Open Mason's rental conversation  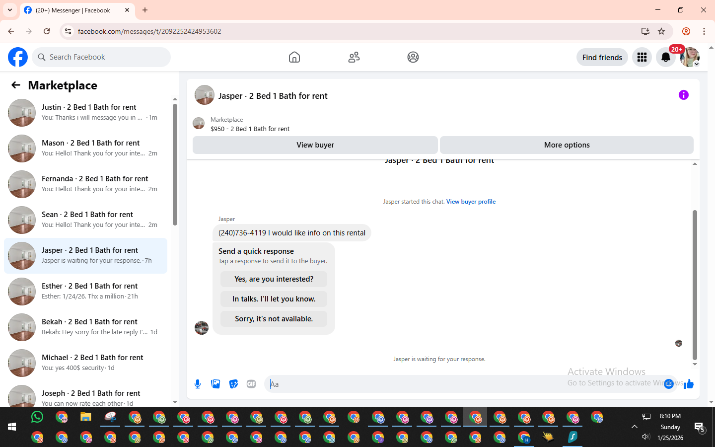click(x=85, y=149)
